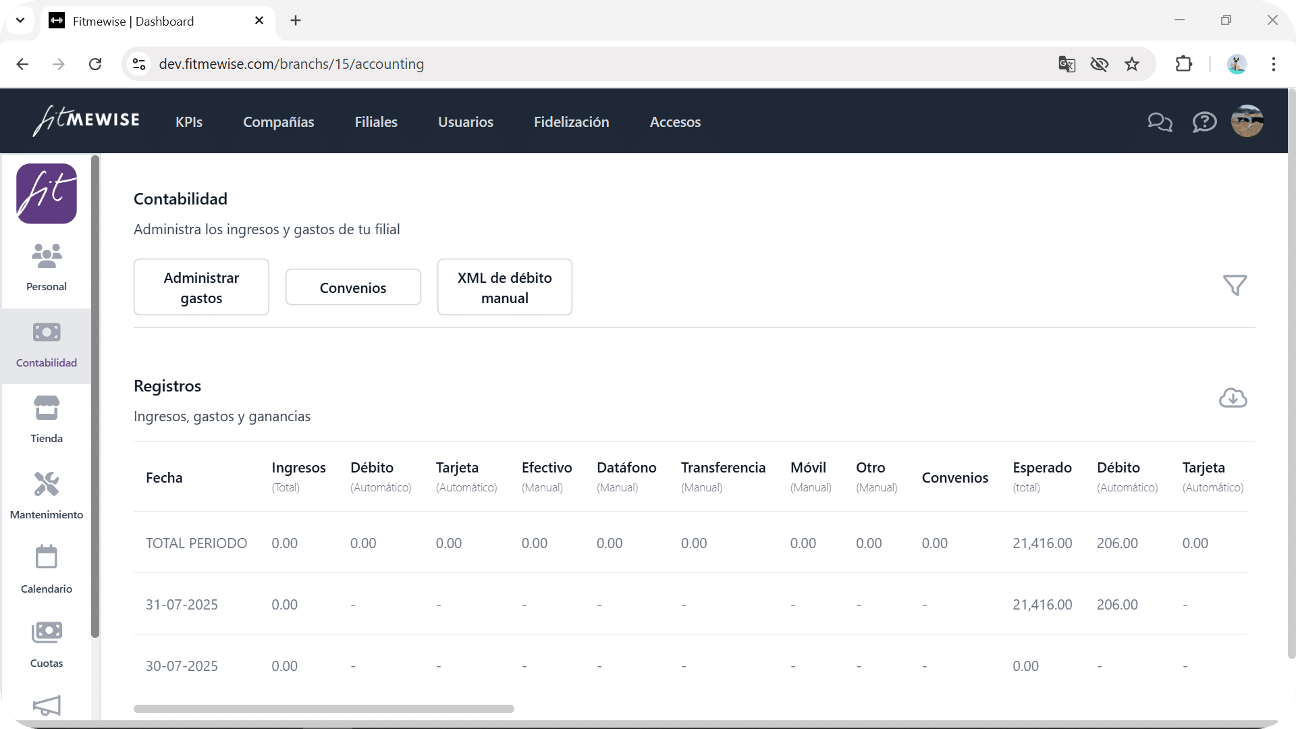Open the Mantenimiento sidebar section

(47, 495)
